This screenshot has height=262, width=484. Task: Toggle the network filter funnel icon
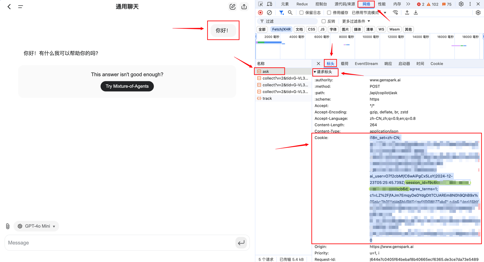pos(281,13)
